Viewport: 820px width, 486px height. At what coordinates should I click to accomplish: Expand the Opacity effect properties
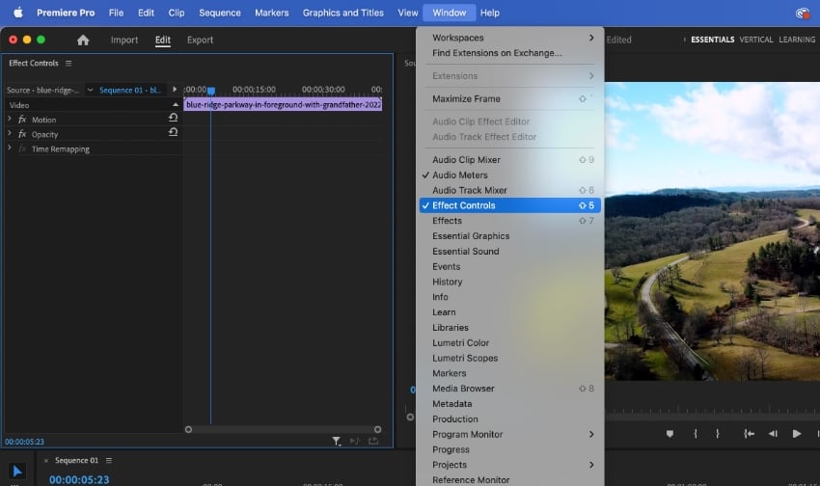[x=10, y=134]
